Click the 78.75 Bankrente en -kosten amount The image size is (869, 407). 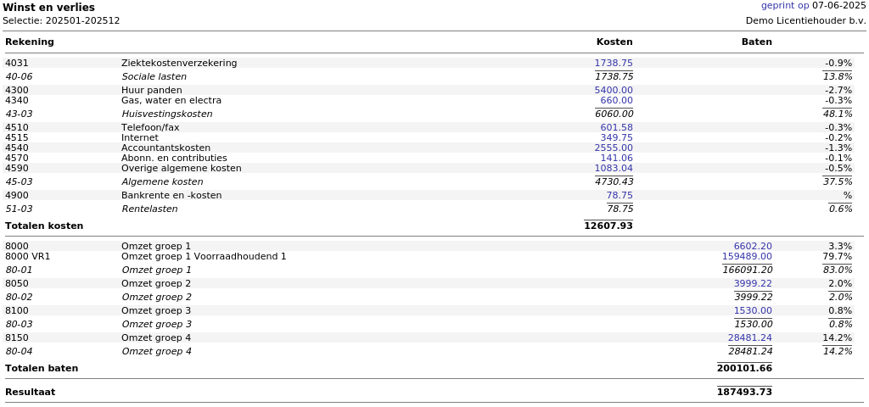point(619,195)
